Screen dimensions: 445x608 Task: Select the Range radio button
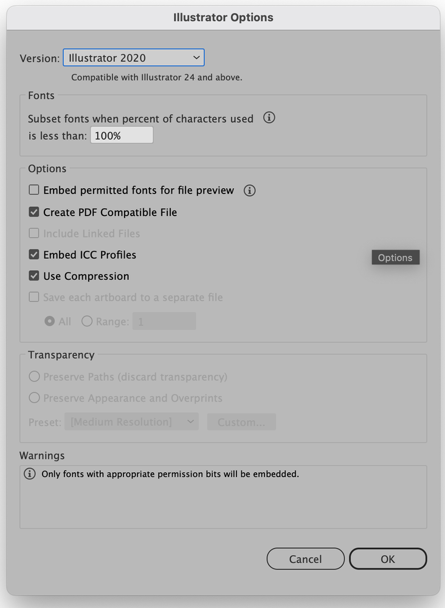87,321
